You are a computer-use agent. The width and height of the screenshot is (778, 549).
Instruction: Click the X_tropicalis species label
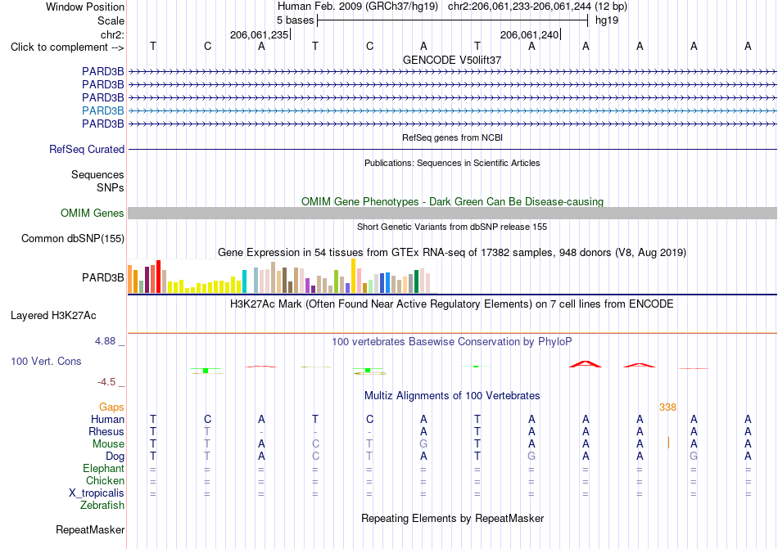[x=97, y=493]
